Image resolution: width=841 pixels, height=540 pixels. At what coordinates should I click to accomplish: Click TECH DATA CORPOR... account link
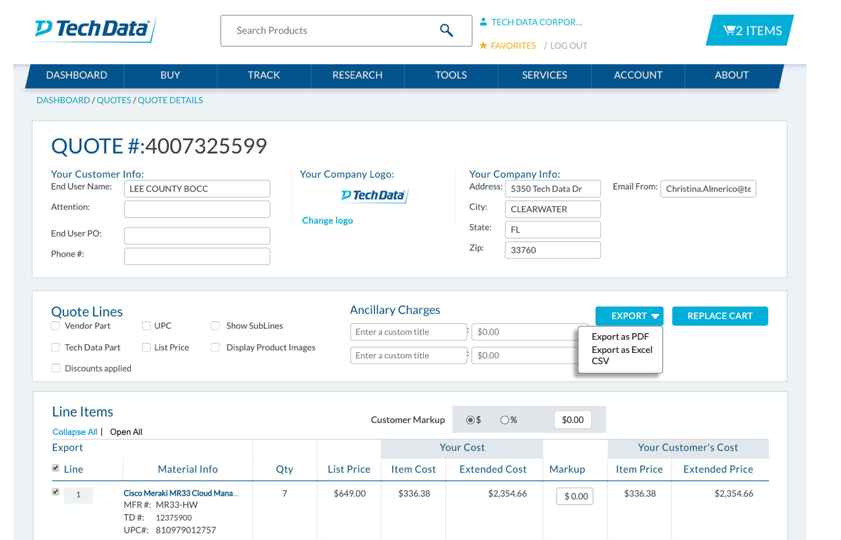coord(536,22)
